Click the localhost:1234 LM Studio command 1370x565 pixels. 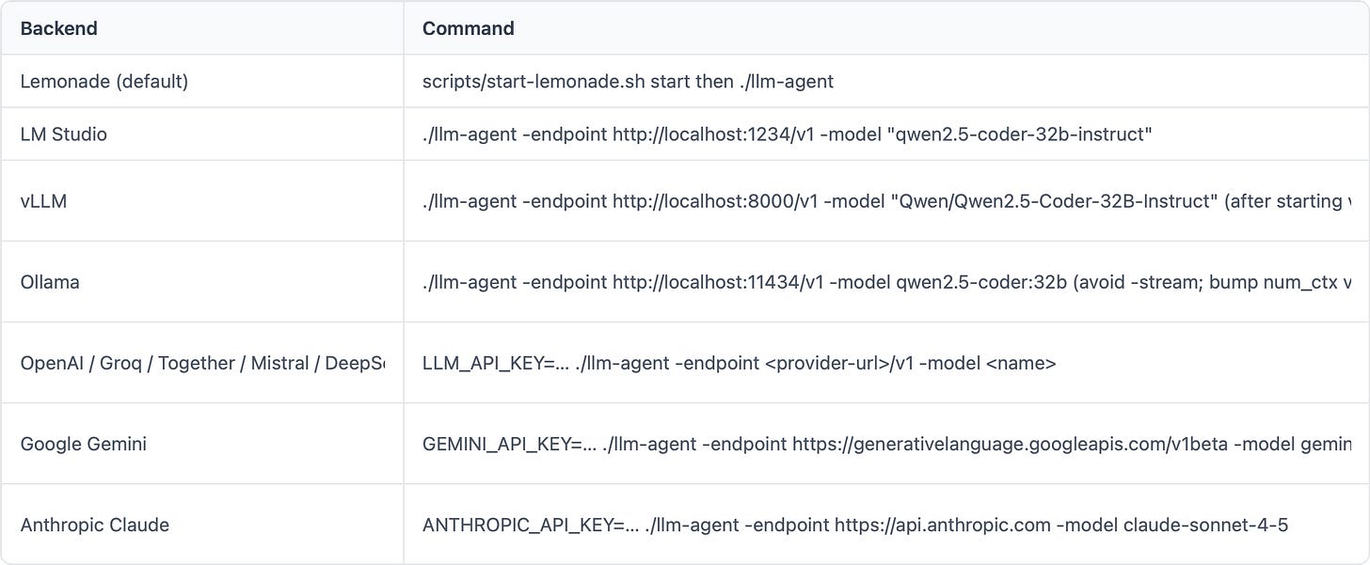788,133
